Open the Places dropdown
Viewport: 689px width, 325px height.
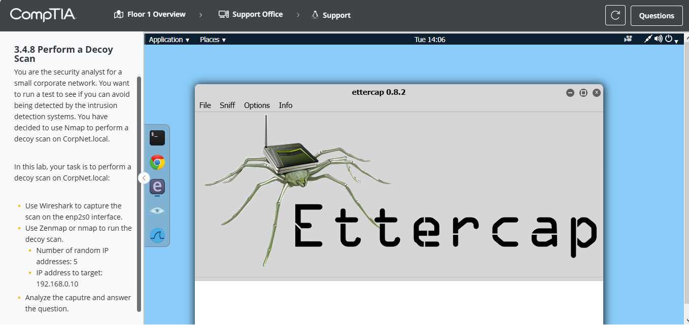click(x=212, y=39)
